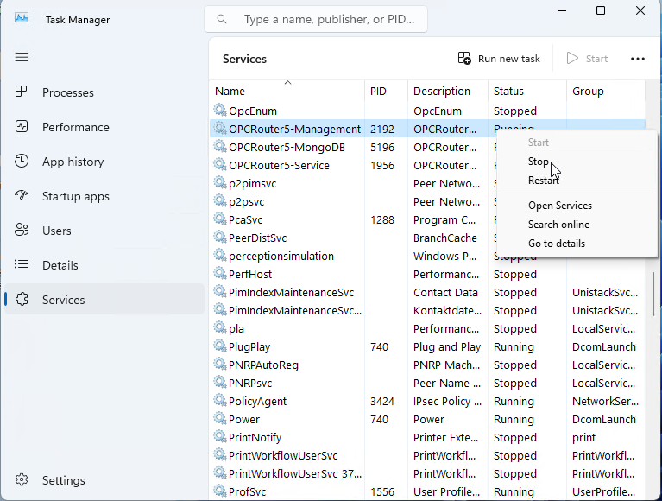Sort by the PID column header

[378, 92]
